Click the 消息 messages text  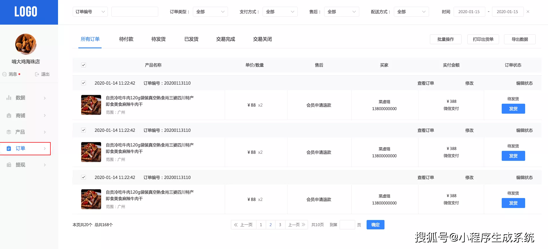13,74
